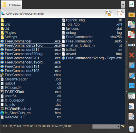Select the parent directory '..' entry
Viewport: 136px width, 133px height.
(x=31, y=20)
